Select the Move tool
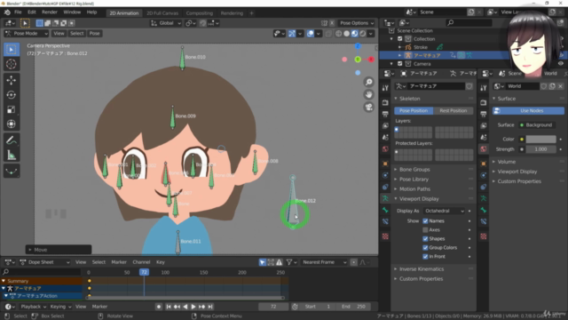 pos(12,80)
